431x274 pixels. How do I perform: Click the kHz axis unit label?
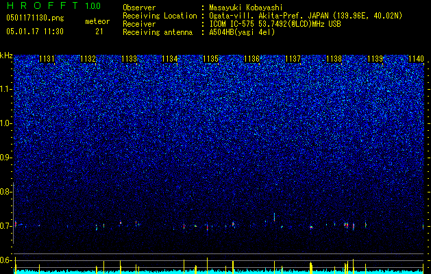tap(6, 55)
